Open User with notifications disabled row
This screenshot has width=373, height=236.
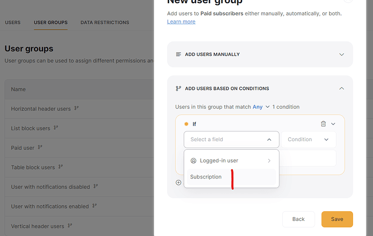coord(79,187)
